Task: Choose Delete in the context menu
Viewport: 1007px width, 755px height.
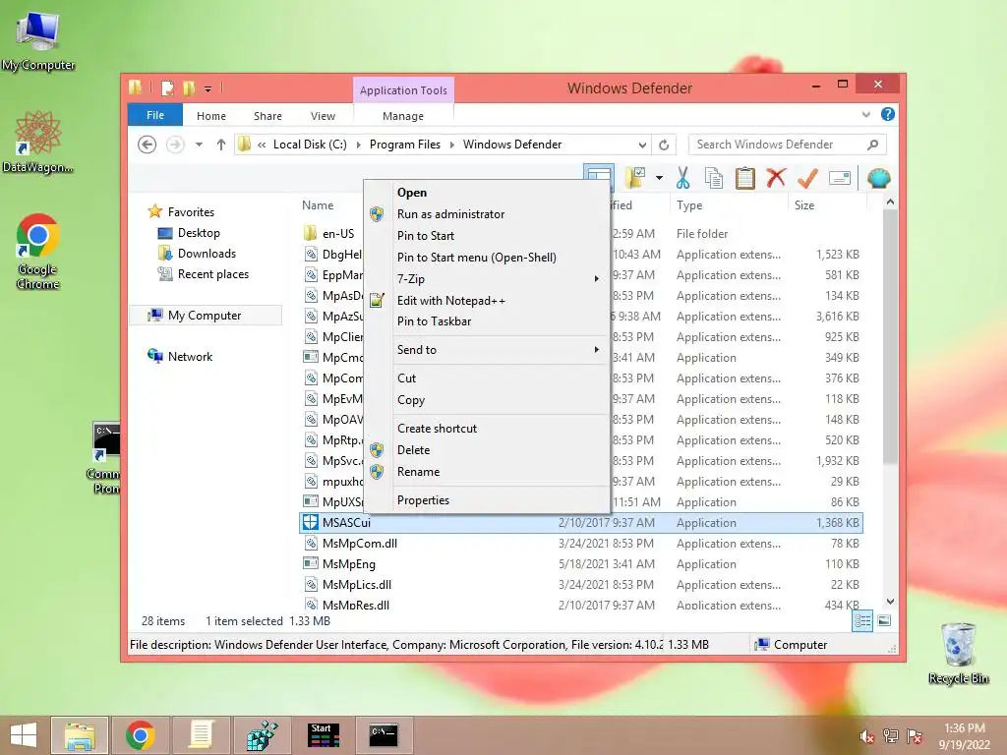Action: (x=488, y=450)
